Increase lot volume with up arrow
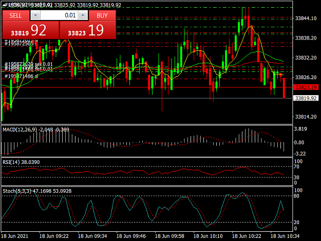 pyautogui.click(x=83, y=15)
